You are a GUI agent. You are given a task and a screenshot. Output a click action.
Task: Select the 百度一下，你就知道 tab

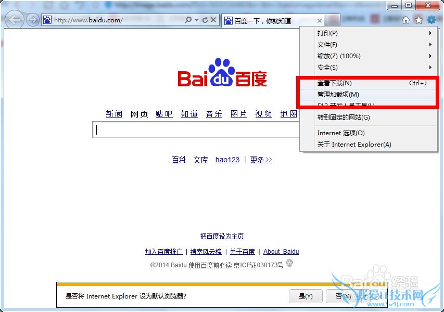pos(273,21)
